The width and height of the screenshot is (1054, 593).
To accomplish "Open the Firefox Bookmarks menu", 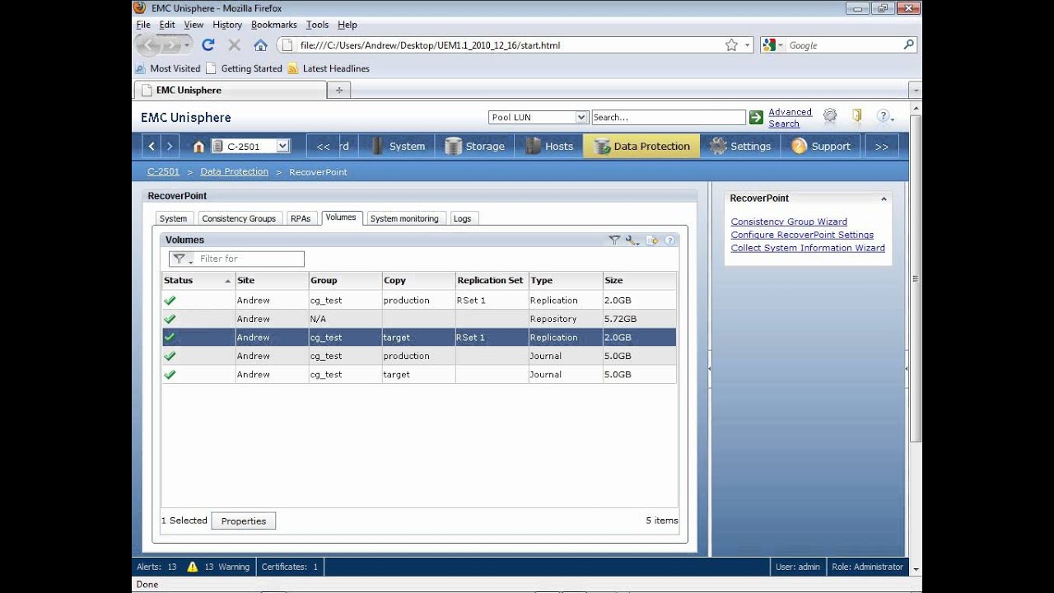I will point(273,25).
